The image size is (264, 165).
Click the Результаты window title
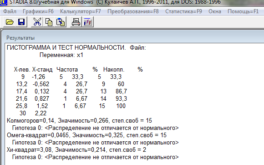(x=20, y=38)
